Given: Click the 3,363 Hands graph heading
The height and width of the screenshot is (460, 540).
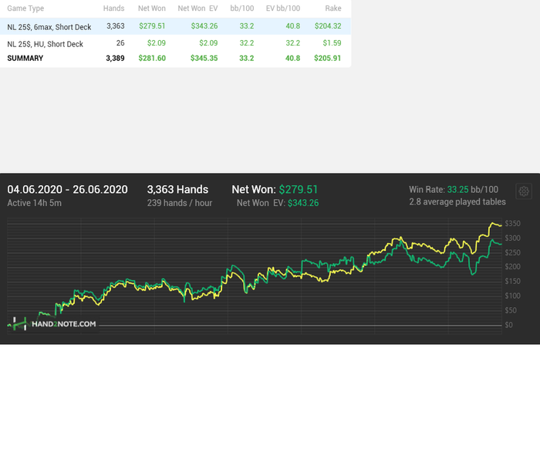Looking at the screenshot, I should point(177,190).
